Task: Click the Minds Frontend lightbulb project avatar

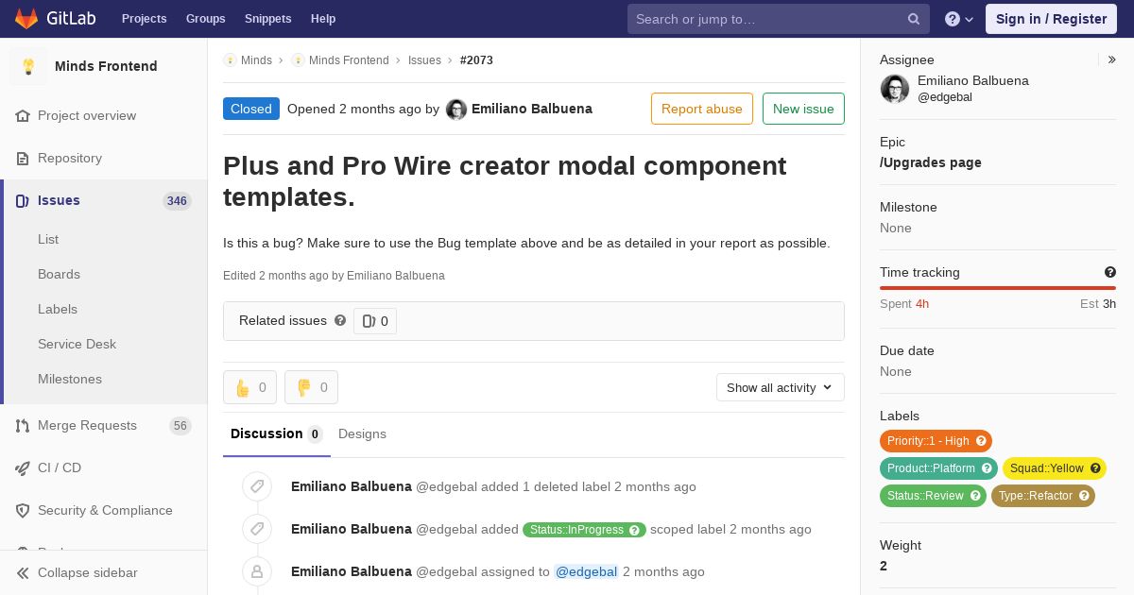Action: point(28,66)
